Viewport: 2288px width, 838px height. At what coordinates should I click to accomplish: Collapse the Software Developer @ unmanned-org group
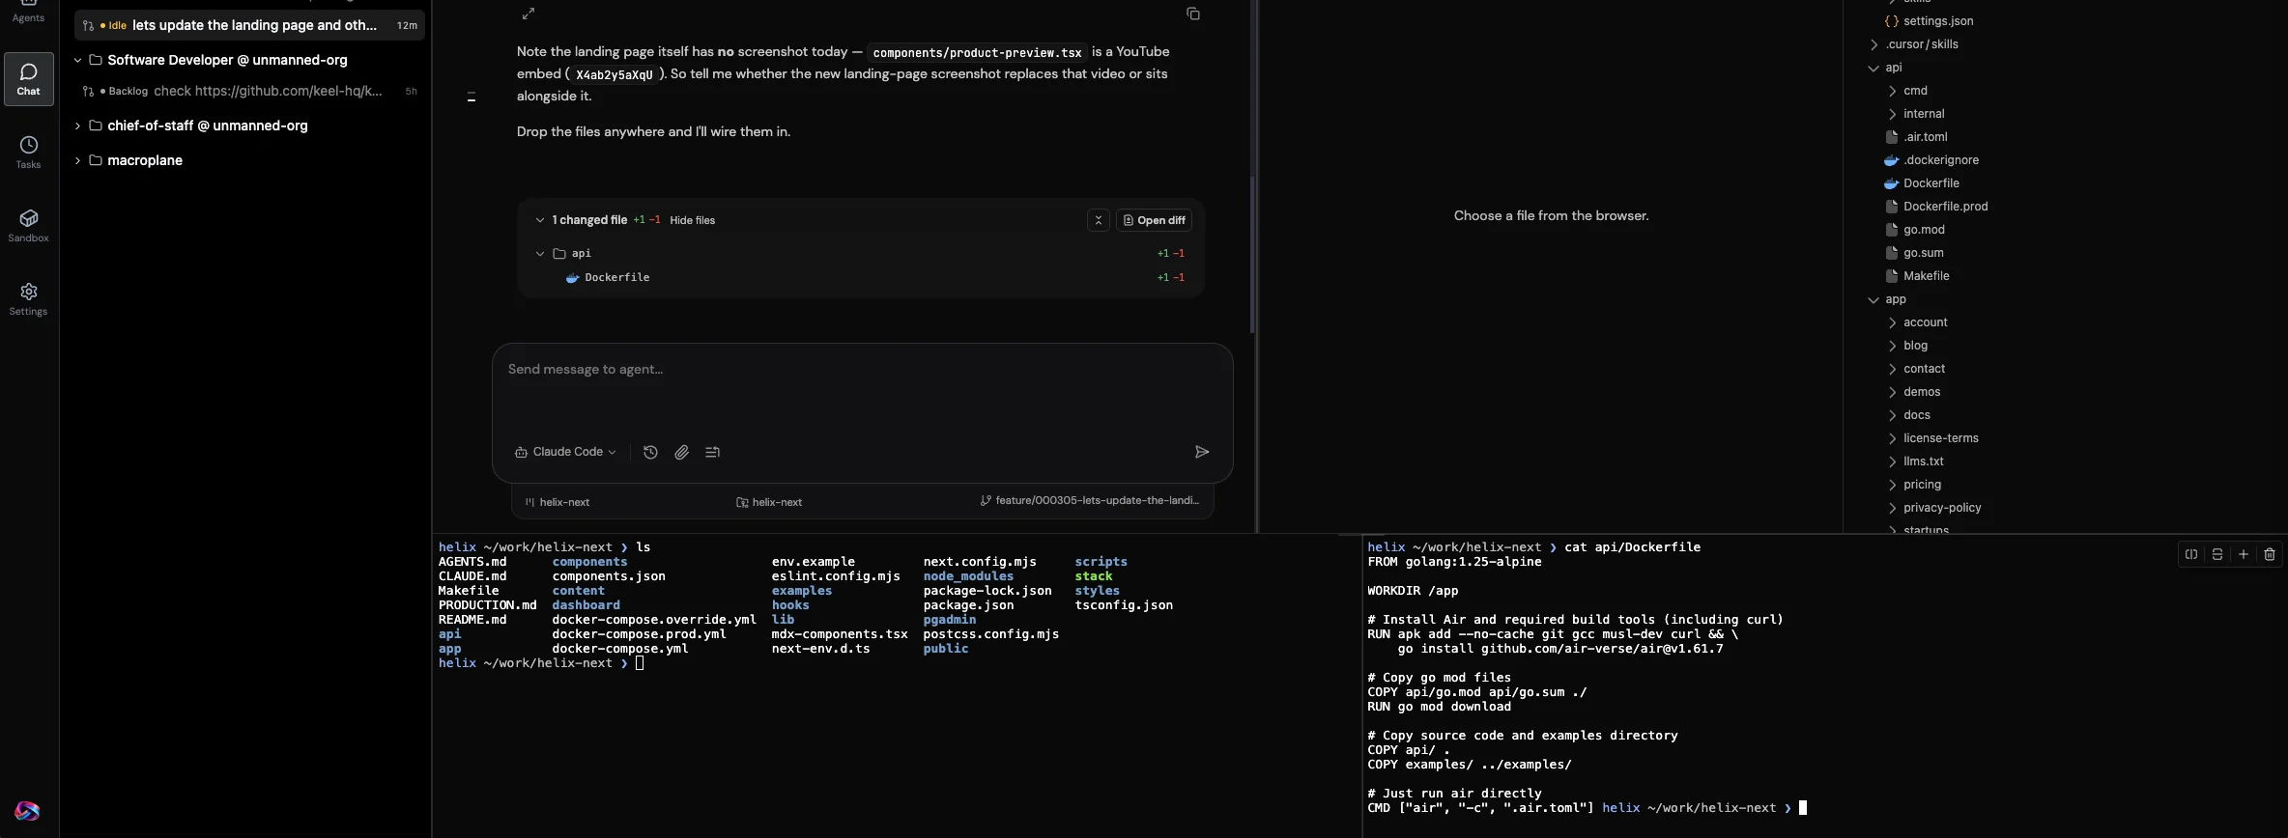pos(78,60)
